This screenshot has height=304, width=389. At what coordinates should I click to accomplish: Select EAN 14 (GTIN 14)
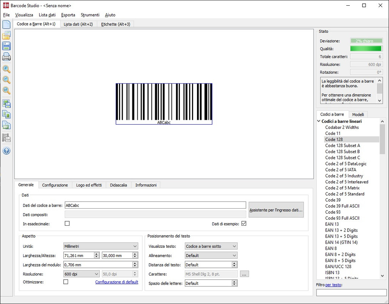click(x=341, y=242)
